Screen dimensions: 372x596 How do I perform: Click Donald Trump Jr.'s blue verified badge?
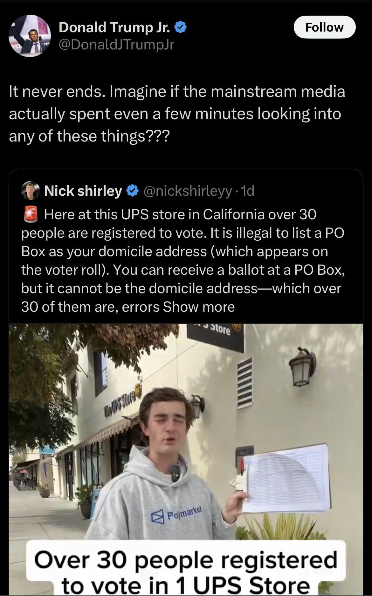coord(180,27)
